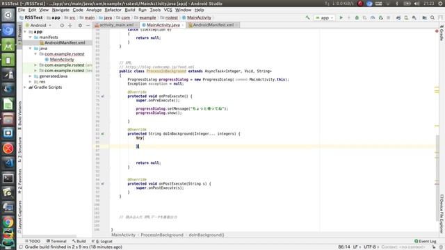Viewport: 445px width, 250px height.
Task: Collapse the manifests folder node
Action: [x=30, y=37]
